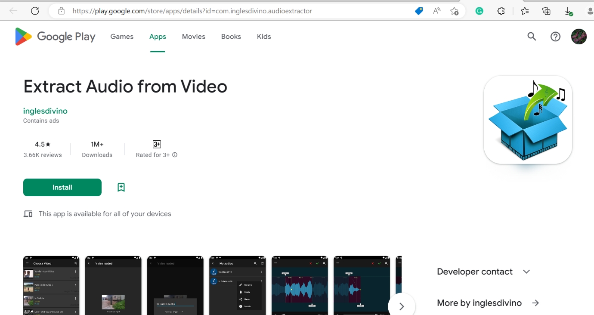594x315 pixels.
Task: Open the In Galicia Audio format dialog screenshot
Action: (175, 285)
